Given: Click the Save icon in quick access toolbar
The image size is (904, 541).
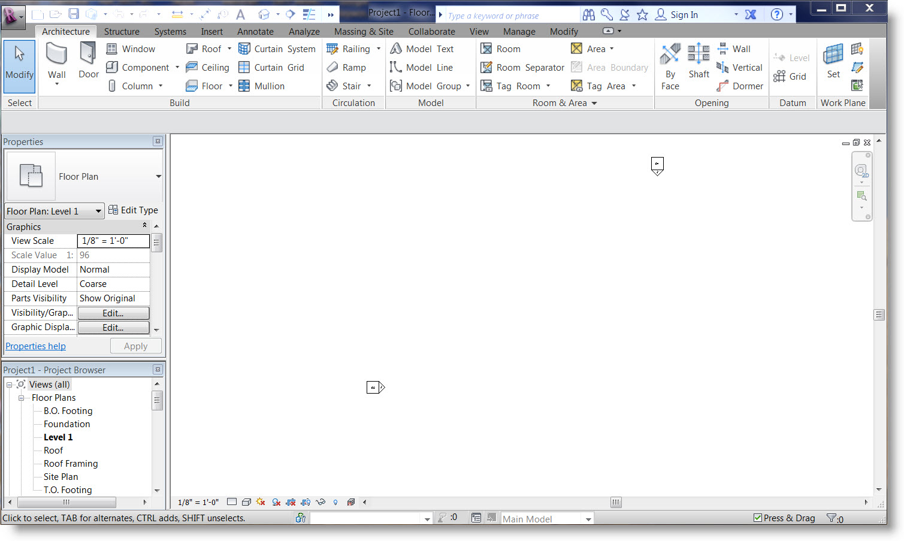Looking at the screenshot, I should coord(74,14).
